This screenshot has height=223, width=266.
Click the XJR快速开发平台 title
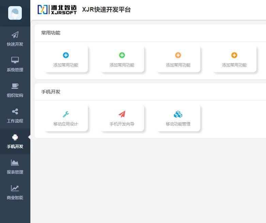pos(106,10)
